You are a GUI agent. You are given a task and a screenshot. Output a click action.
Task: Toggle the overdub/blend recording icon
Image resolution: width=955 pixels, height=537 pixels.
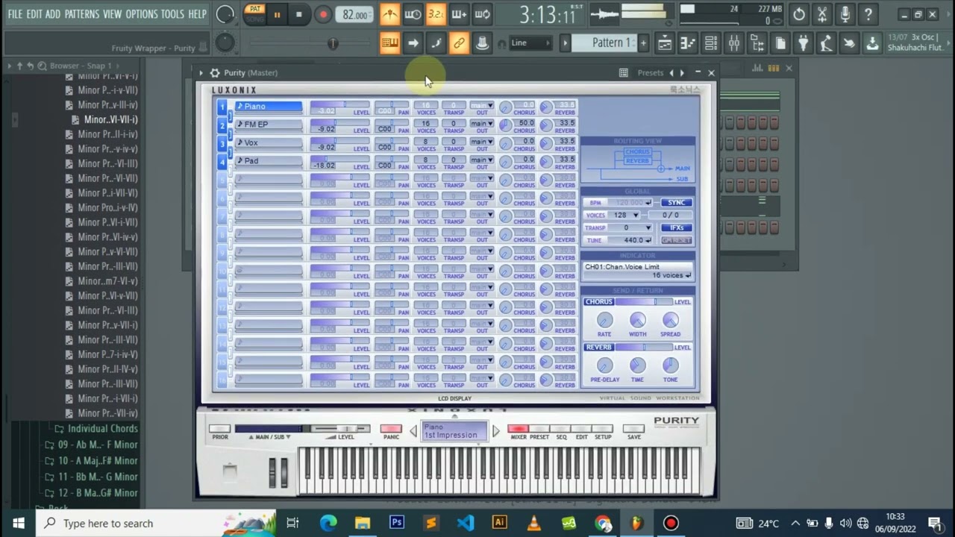click(459, 14)
